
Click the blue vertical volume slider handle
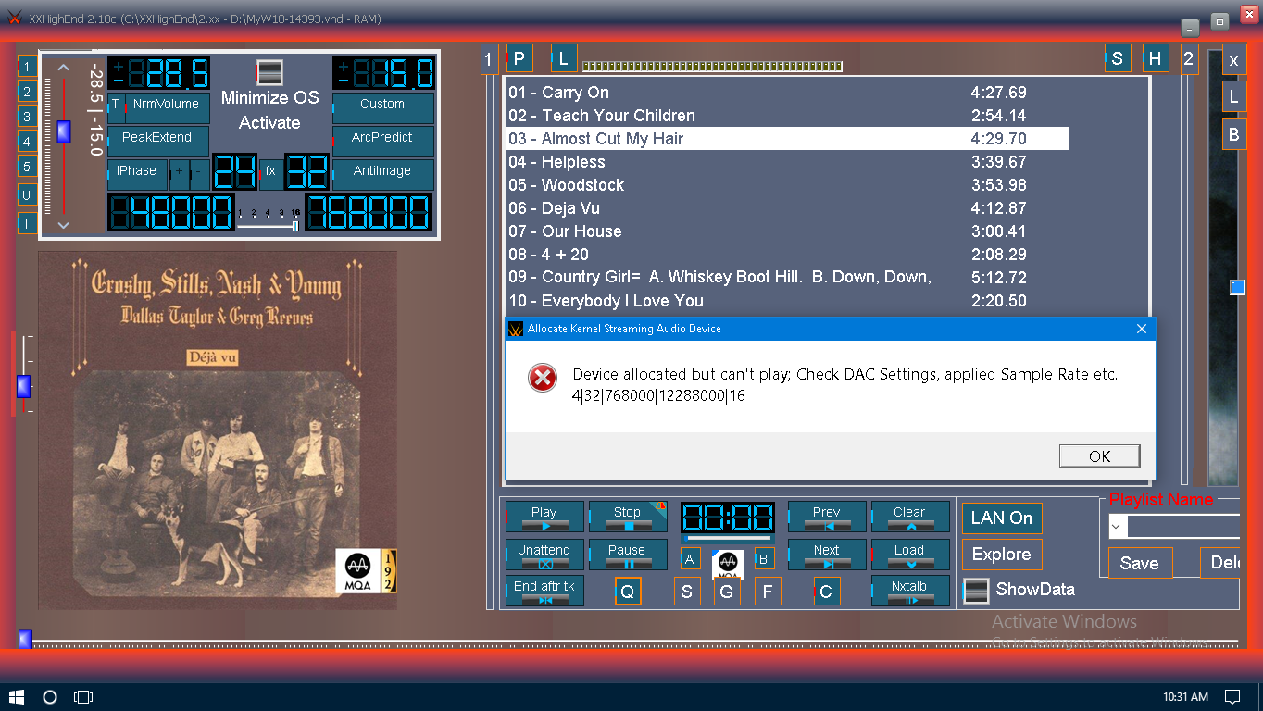[x=63, y=131]
